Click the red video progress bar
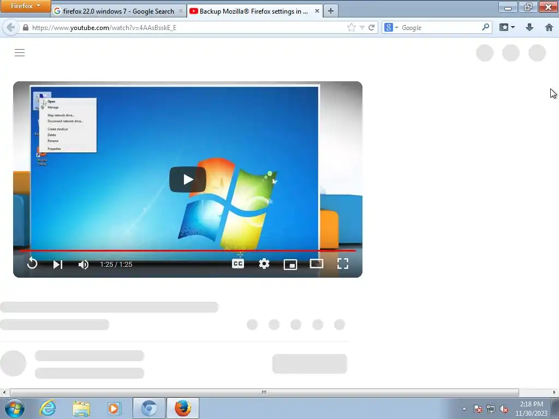 [188, 250]
